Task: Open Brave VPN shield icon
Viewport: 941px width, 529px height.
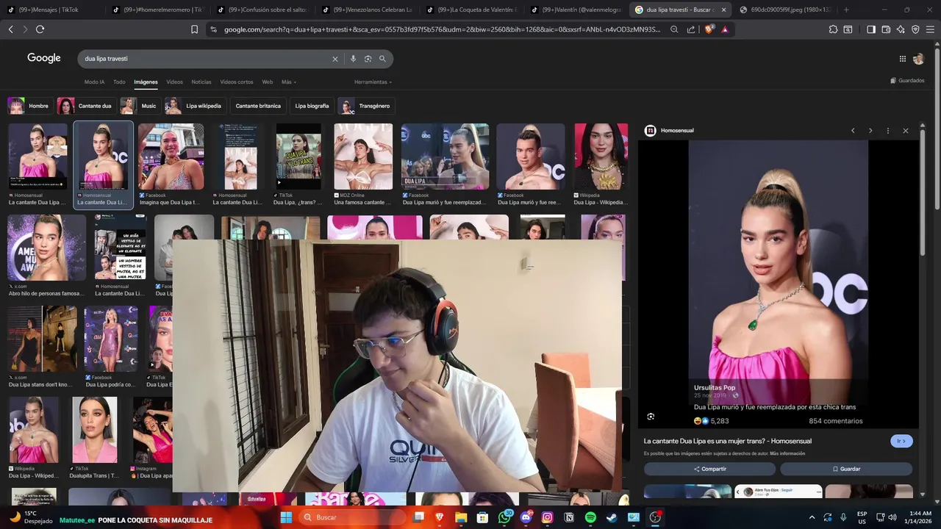Action: [x=915, y=29]
